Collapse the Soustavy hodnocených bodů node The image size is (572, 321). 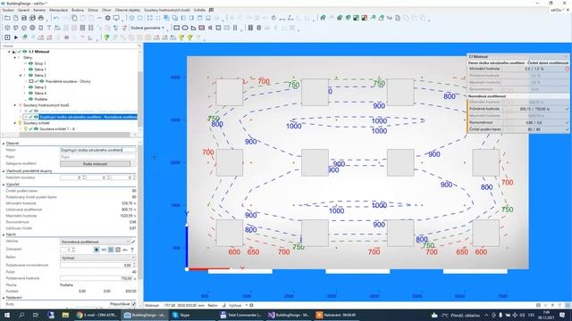click(x=15, y=105)
